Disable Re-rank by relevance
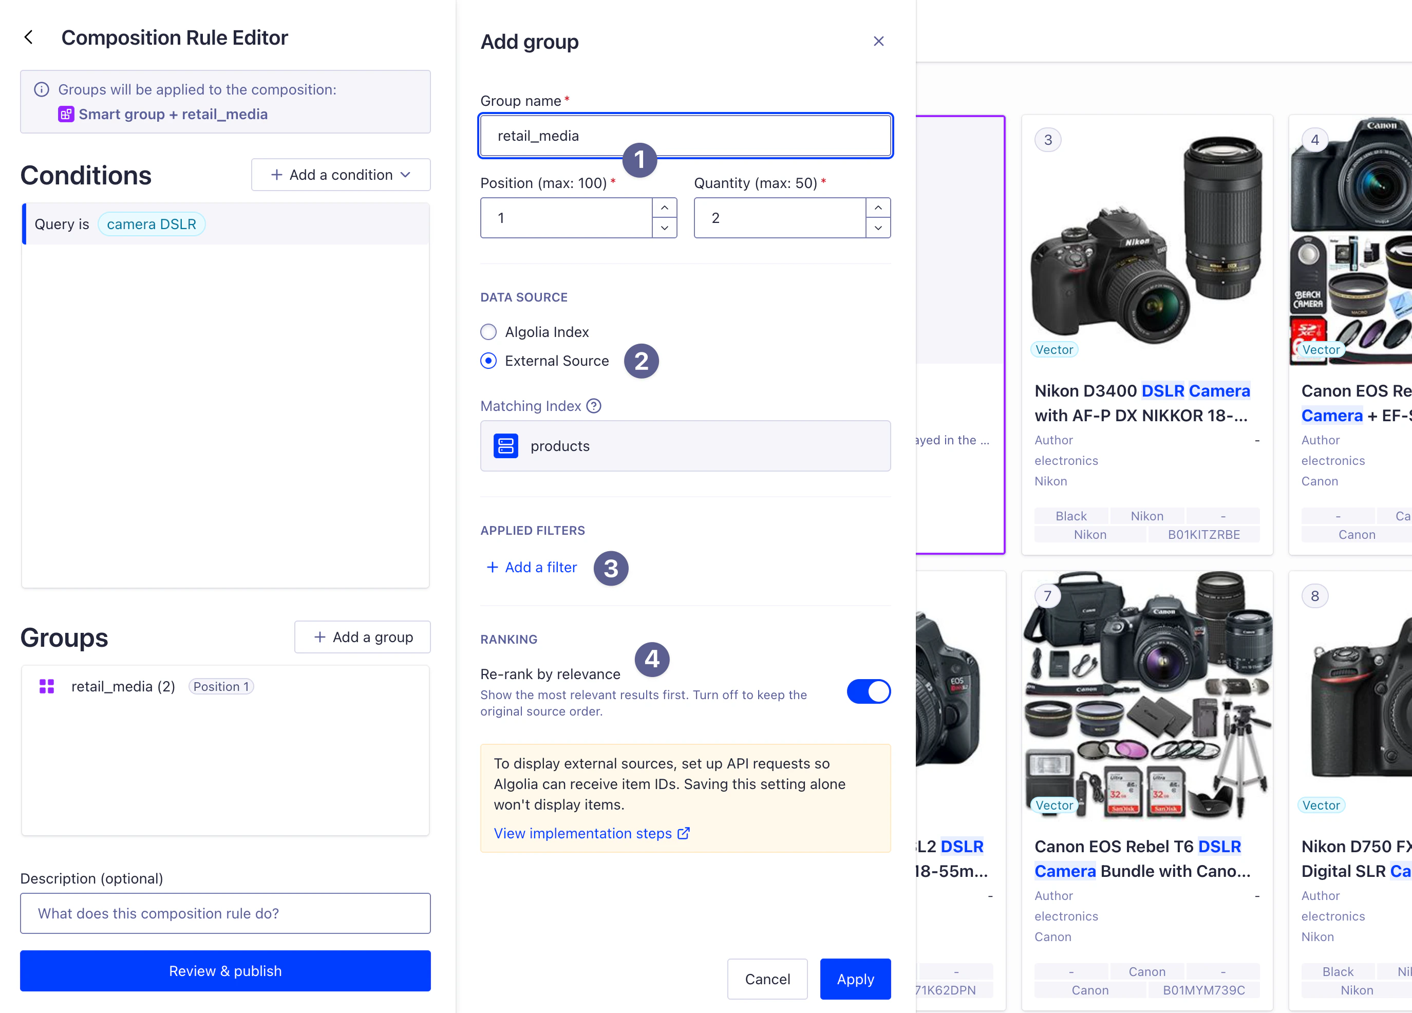The image size is (1412, 1013). coord(869,691)
